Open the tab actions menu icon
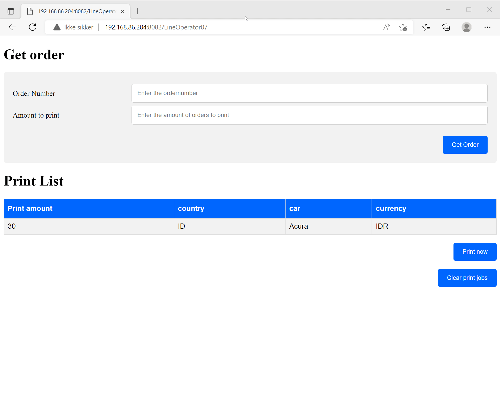The width and height of the screenshot is (500, 393). [x=11, y=11]
